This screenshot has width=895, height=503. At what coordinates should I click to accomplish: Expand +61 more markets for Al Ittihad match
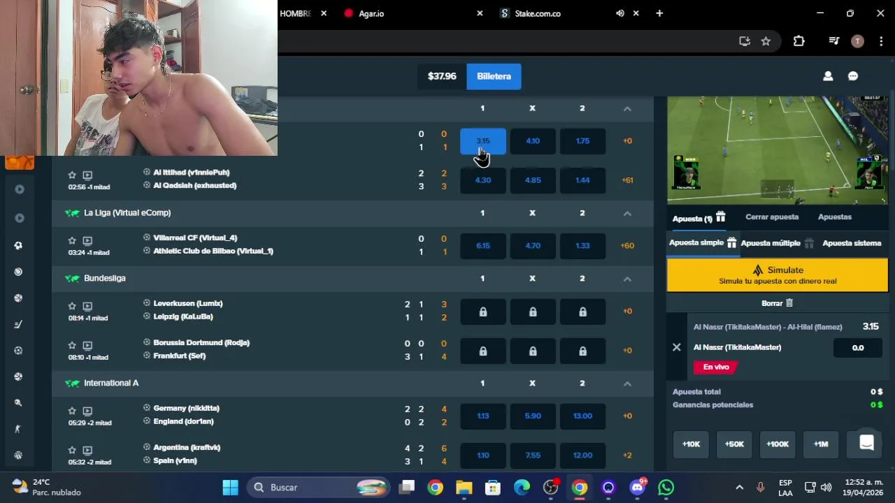pos(627,180)
